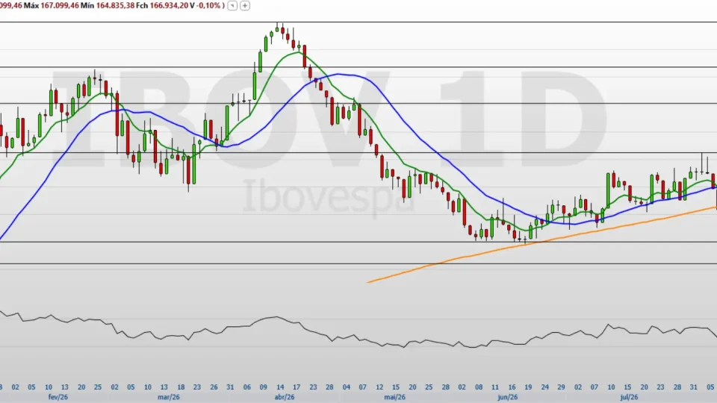Viewport: 717px width, 403px height.
Task: Click the fev/26 month label on the time axis
Action: click(58, 396)
